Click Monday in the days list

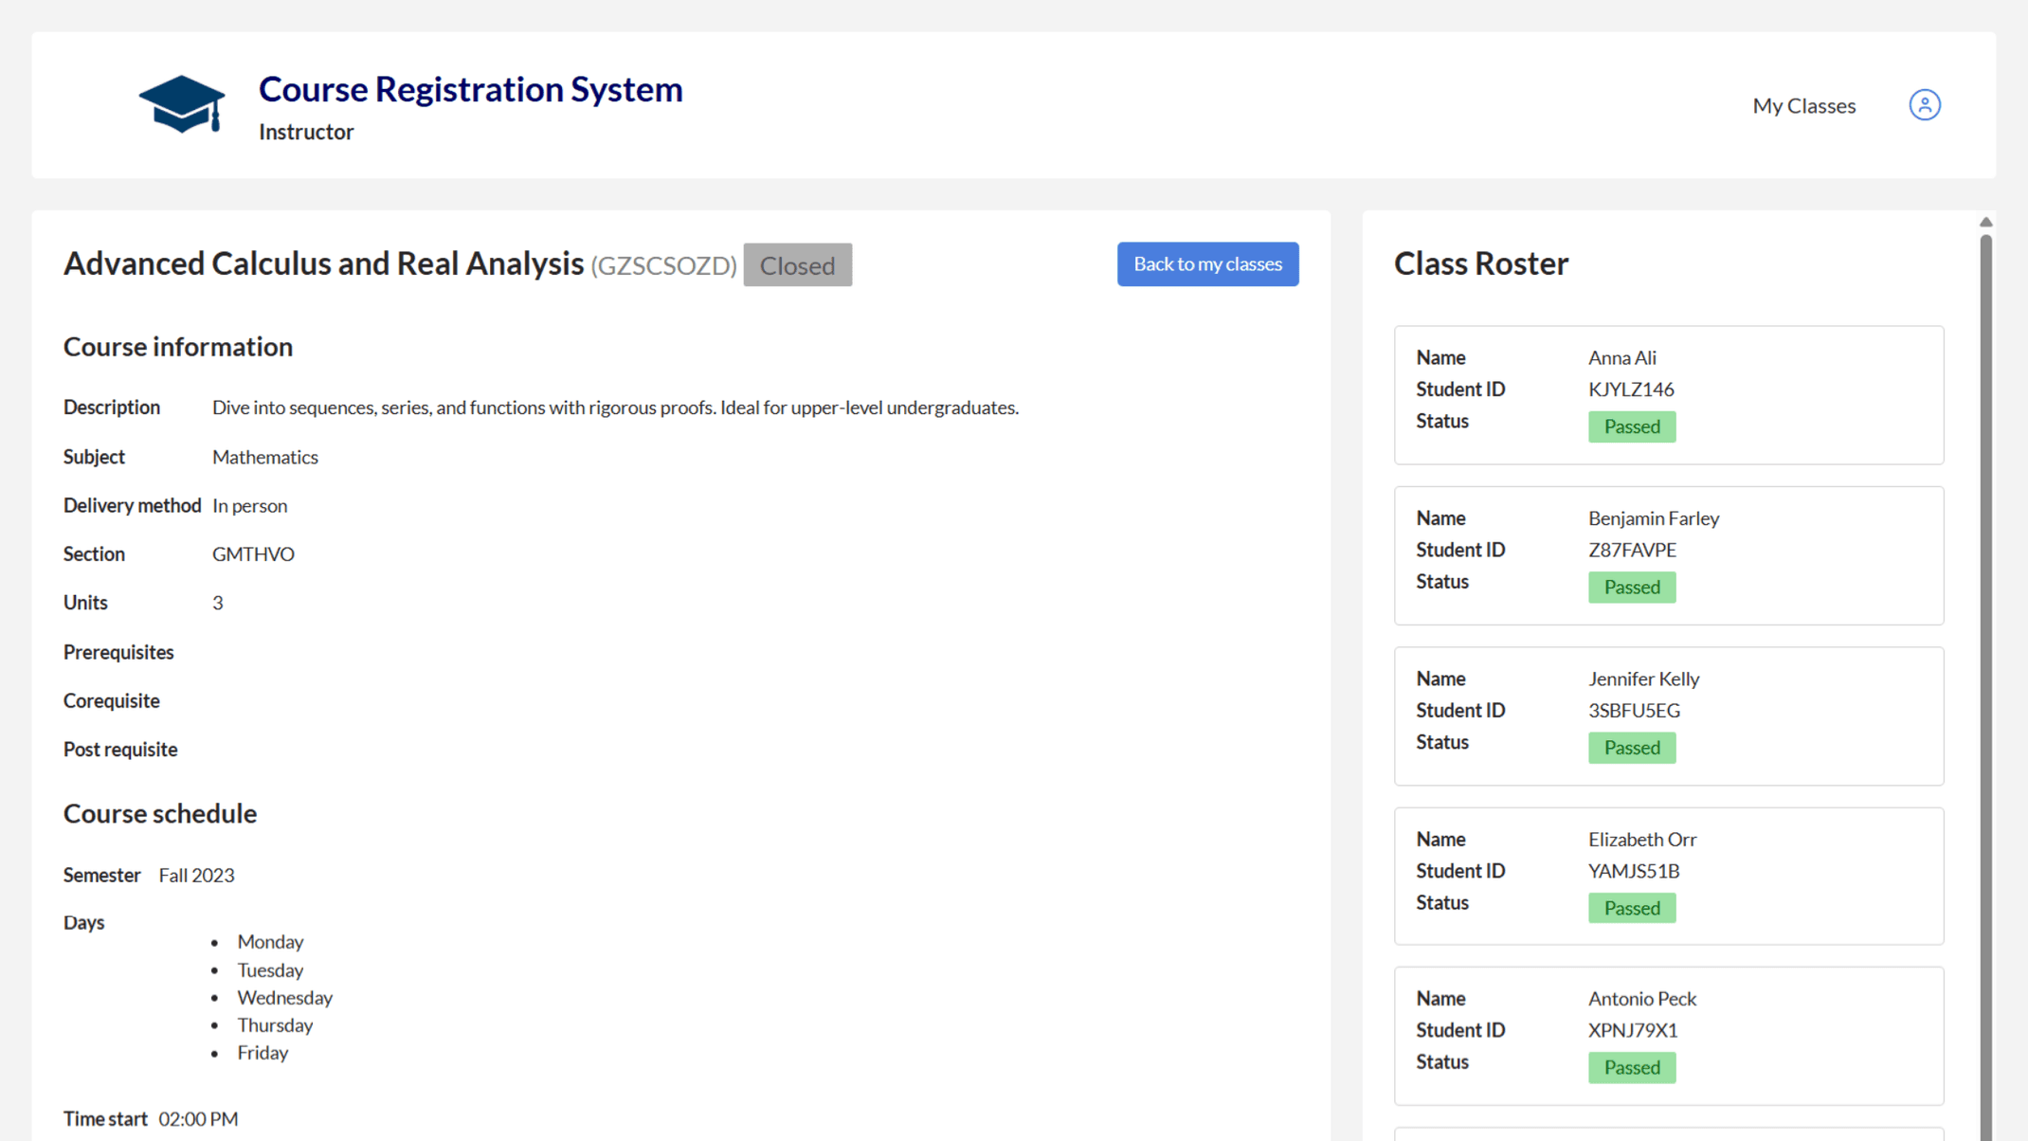270,941
